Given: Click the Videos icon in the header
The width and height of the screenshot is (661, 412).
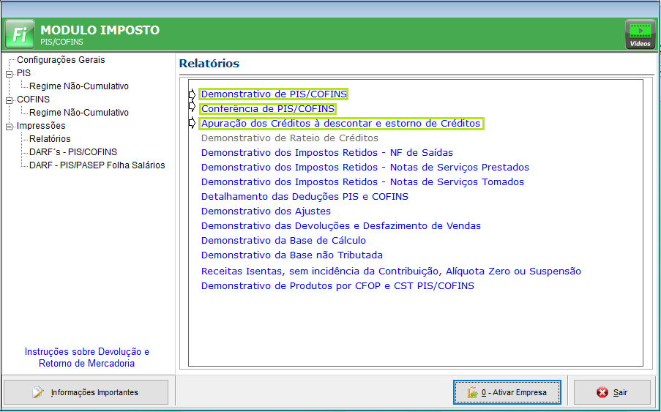Looking at the screenshot, I should click(x=640, y=34).
